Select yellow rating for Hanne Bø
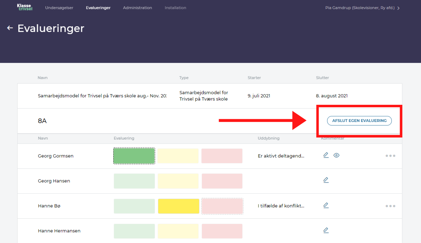421x243 pixels. (179, 206)
